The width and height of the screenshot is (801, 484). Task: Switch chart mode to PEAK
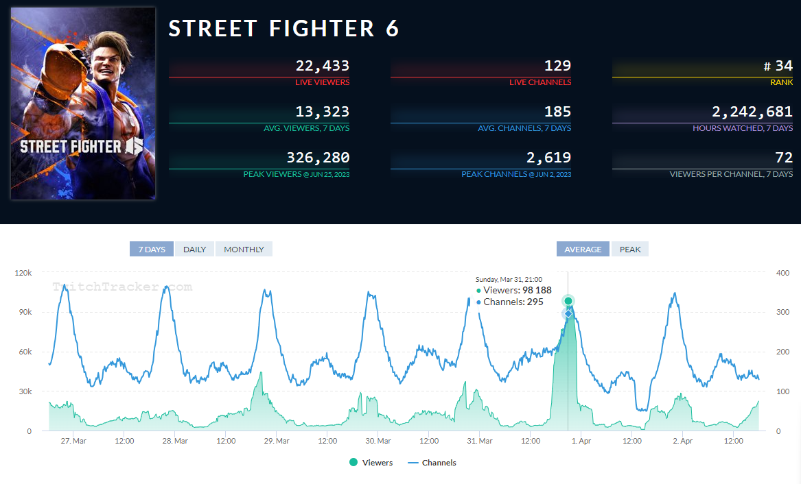(630, 249)
